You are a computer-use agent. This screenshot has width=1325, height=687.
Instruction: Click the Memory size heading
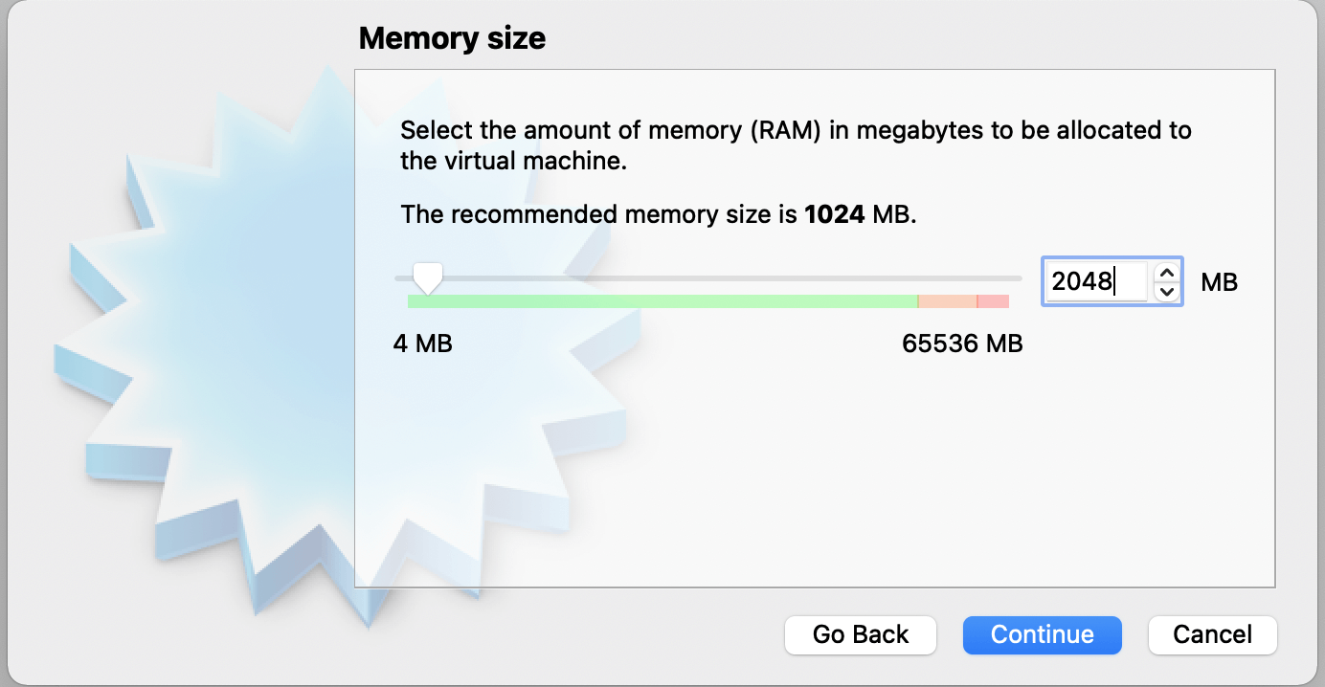(452, 39)
